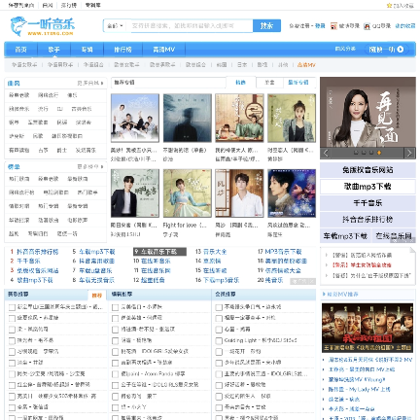Click the orange 高清MV sub navigation link

(306, 65)
